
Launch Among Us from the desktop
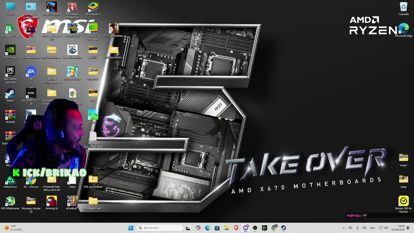point(52,203)
